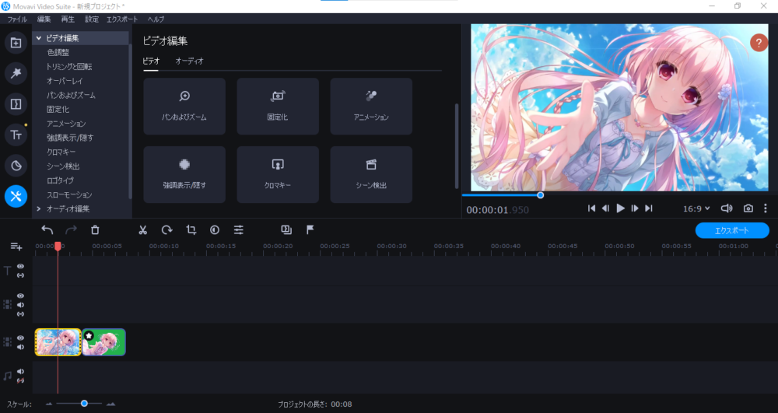Open the color adjustment icon

coord(215,229)
